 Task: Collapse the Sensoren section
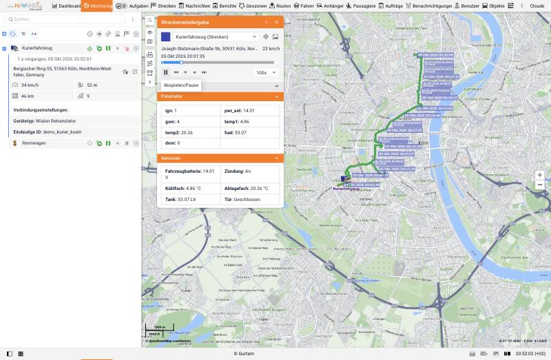coord(277,158)
